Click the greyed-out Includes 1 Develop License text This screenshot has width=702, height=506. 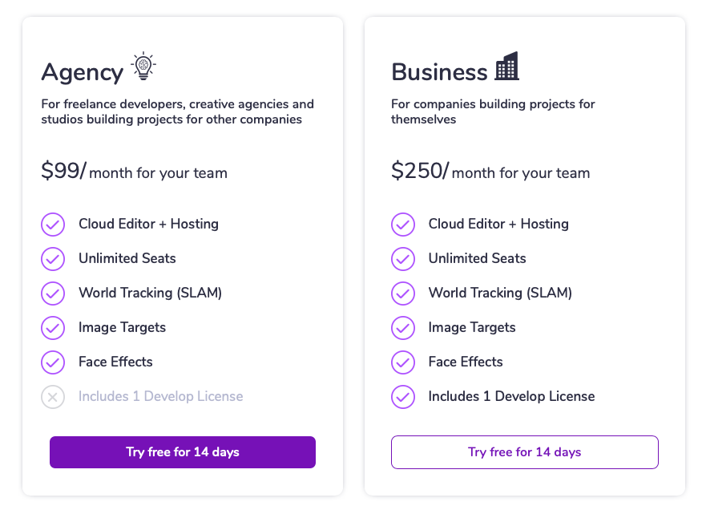[x=161, y=397]
